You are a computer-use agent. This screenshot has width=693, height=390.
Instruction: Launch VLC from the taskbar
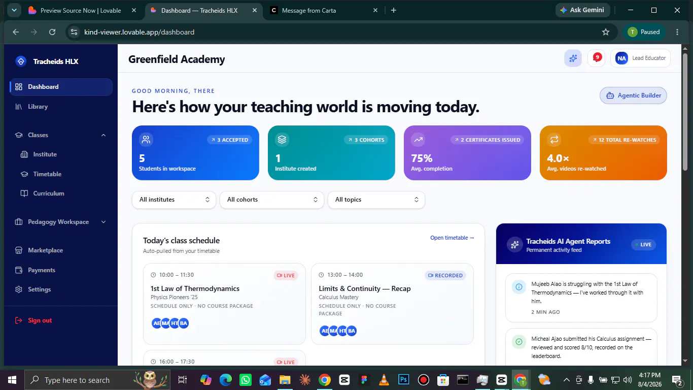(384, 379)
